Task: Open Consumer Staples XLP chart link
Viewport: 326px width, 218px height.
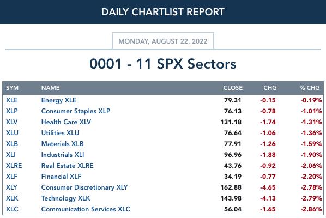Action: click(76, 111)
